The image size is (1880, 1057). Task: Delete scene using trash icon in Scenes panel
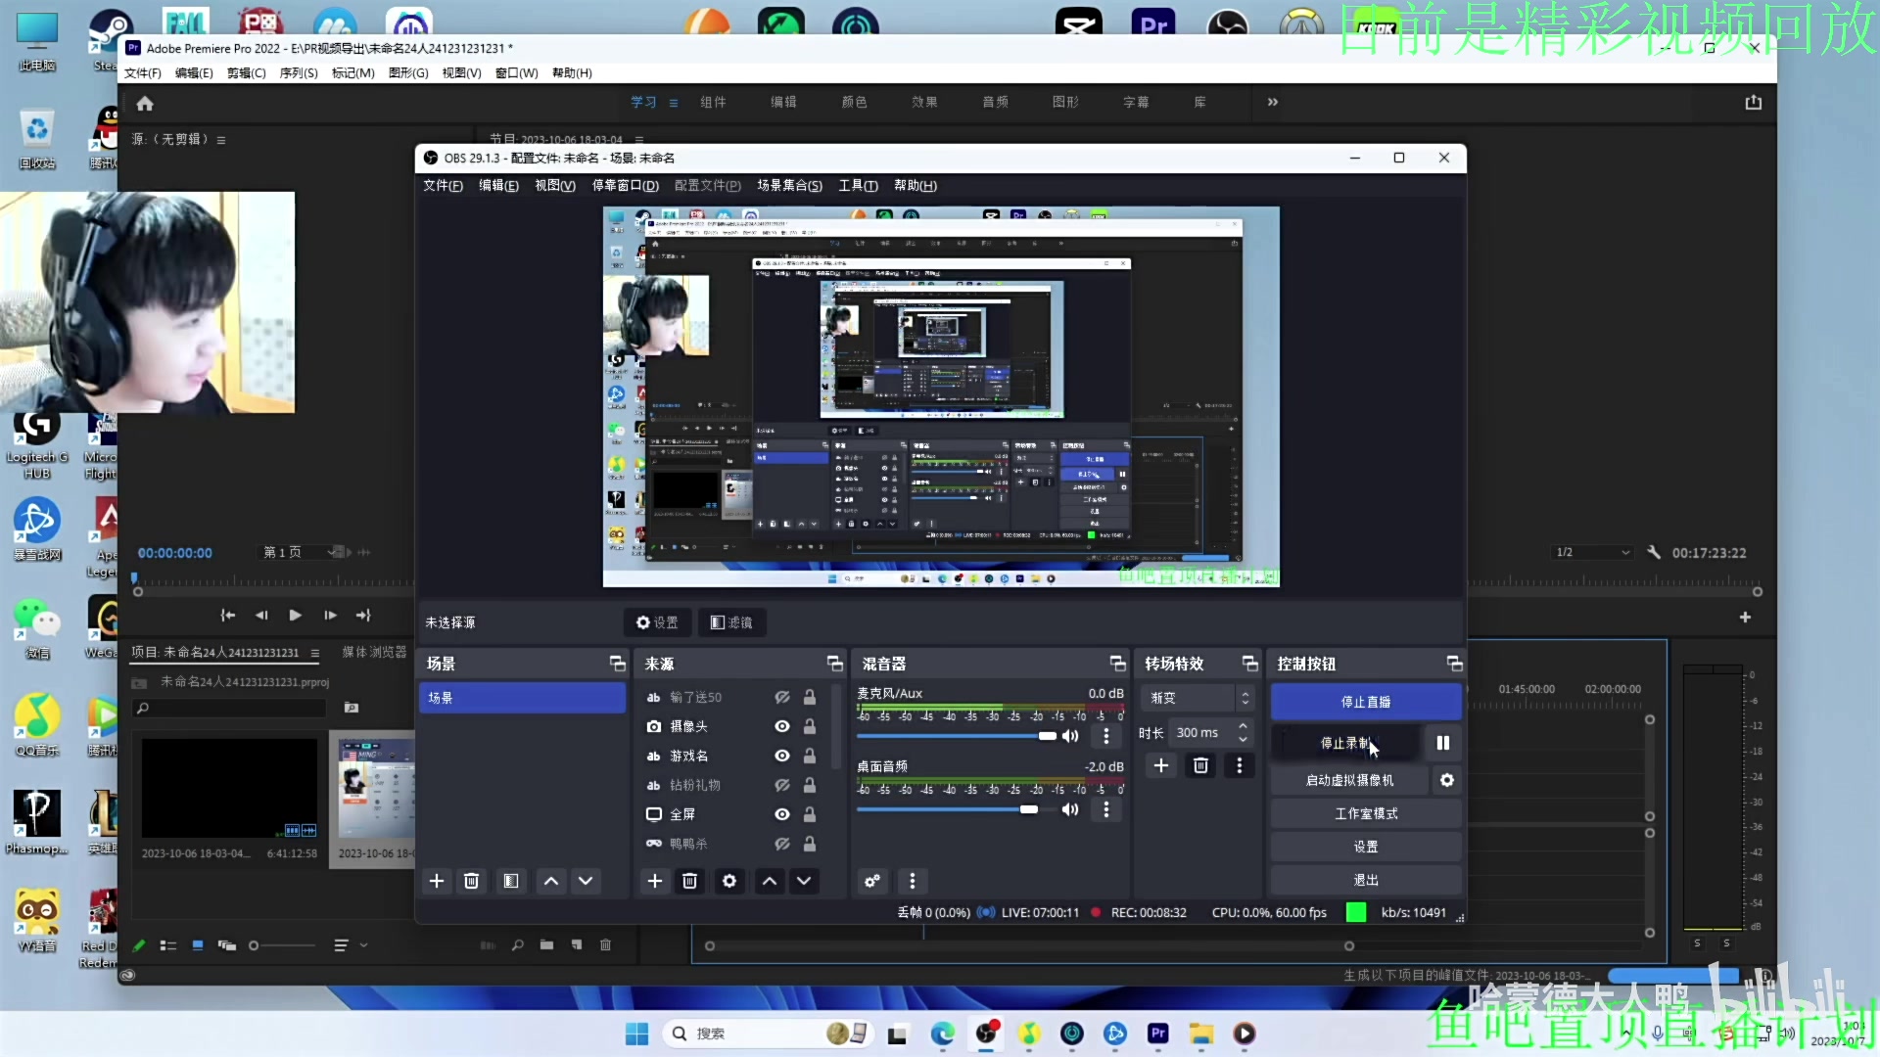point(471,881)
